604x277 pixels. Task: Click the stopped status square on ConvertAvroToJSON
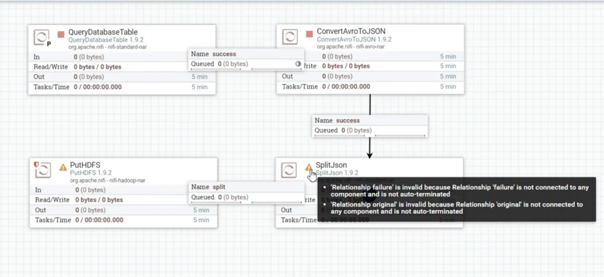309,34
